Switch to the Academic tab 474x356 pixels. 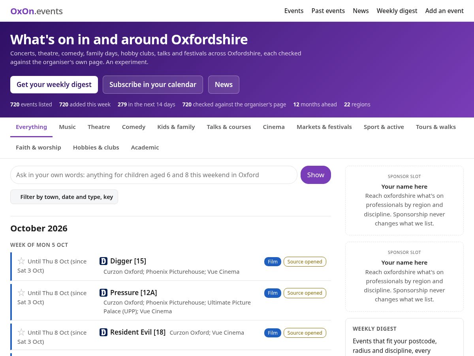coord(145,148)
